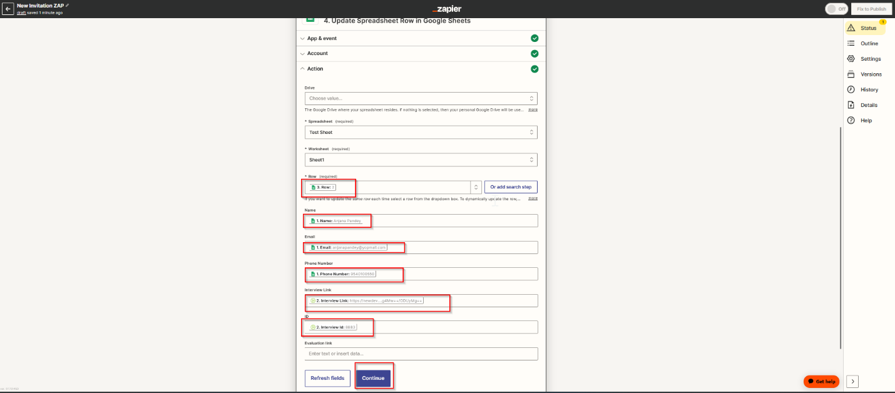This screenshot has height=393, width=895.
Task: Go back with the arrow button
Action: [x=8, y=9]
